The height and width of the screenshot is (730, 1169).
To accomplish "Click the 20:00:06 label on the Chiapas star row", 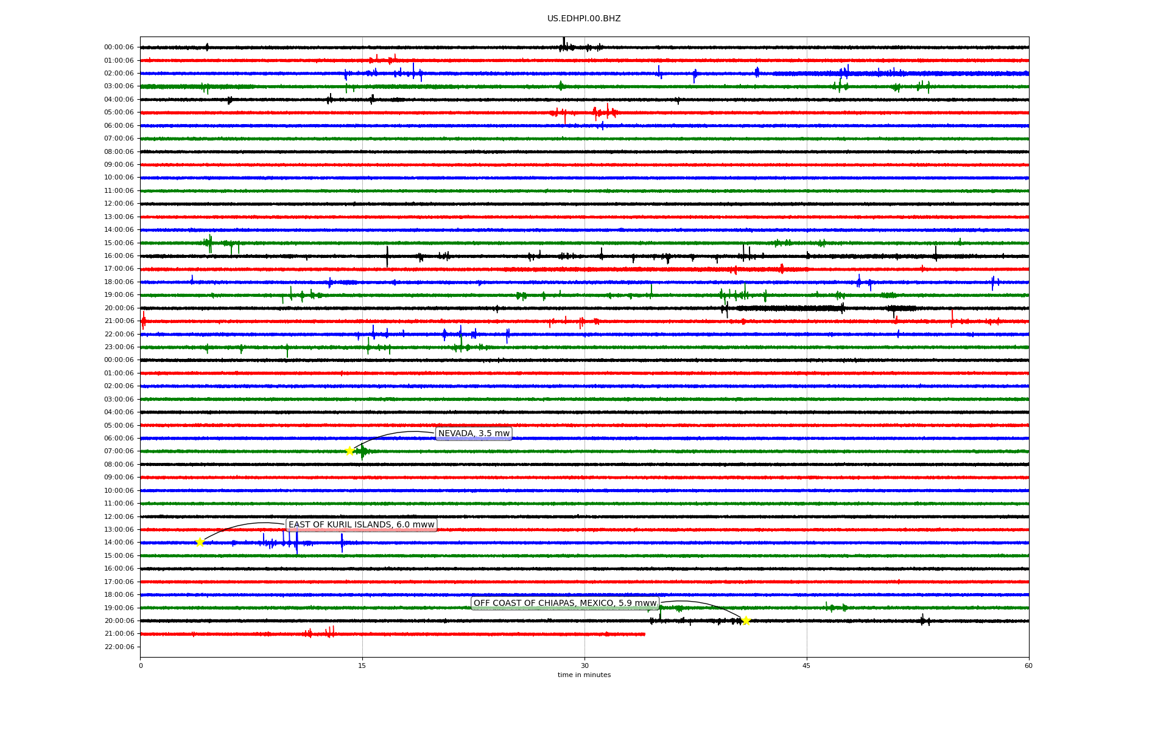I will click(119, 620).
